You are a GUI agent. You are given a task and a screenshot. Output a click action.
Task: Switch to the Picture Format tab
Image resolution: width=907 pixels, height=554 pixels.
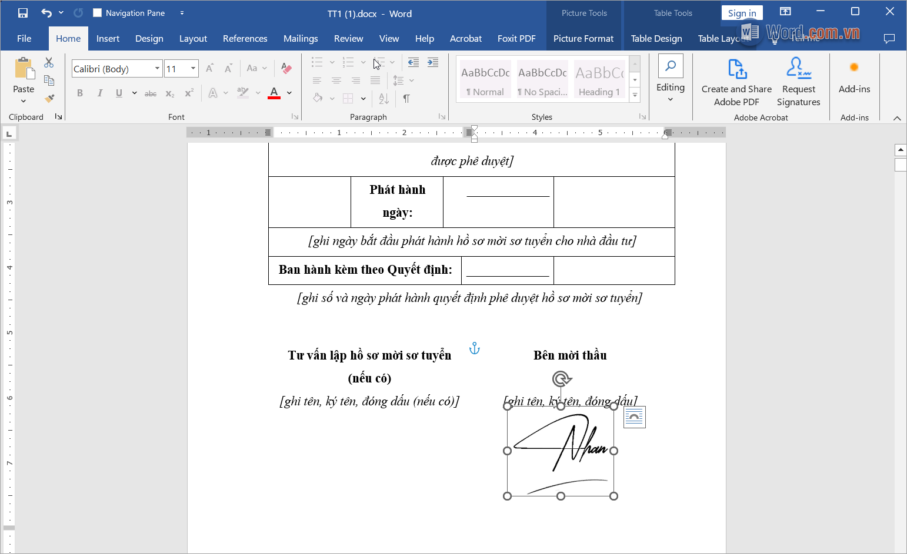pos(583,39)
